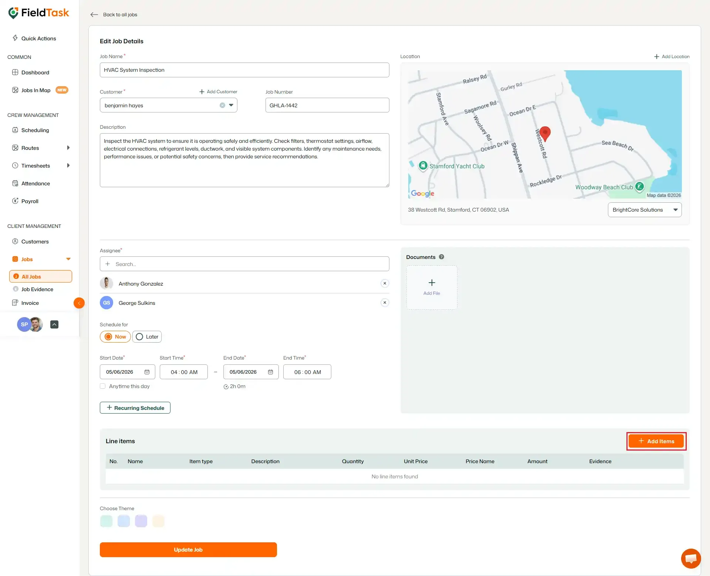Viewport: 710px width, 576px height.
Task: Clear the selected customer benjamin hayes
Action: (x=222, y=105)
